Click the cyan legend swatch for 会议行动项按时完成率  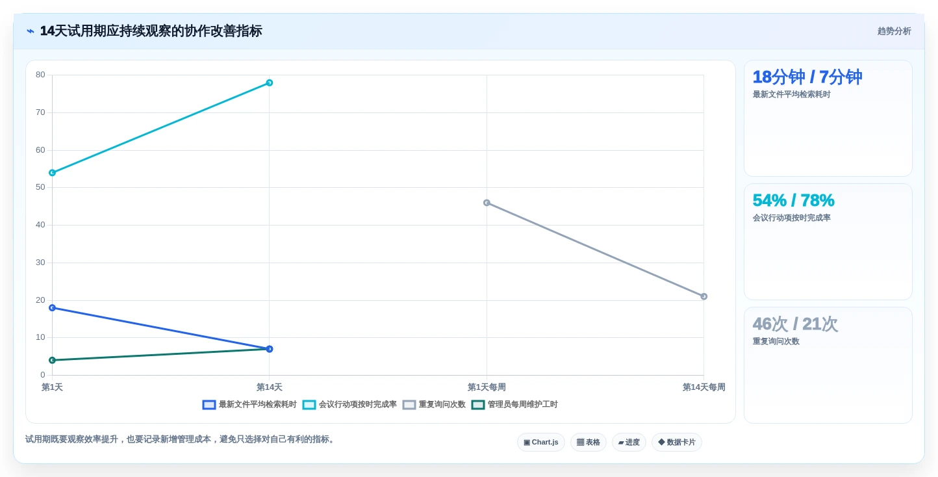pos(309,404)
